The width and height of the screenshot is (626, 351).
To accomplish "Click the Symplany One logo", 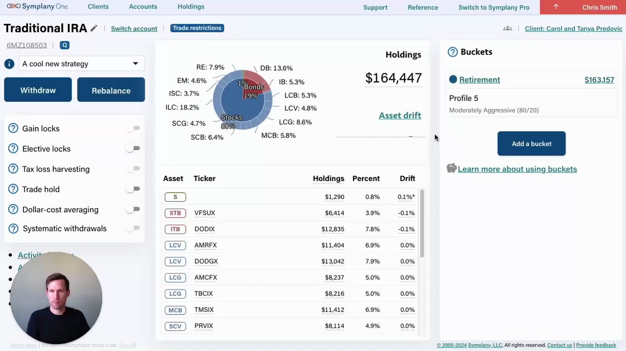I will [37, 7].
